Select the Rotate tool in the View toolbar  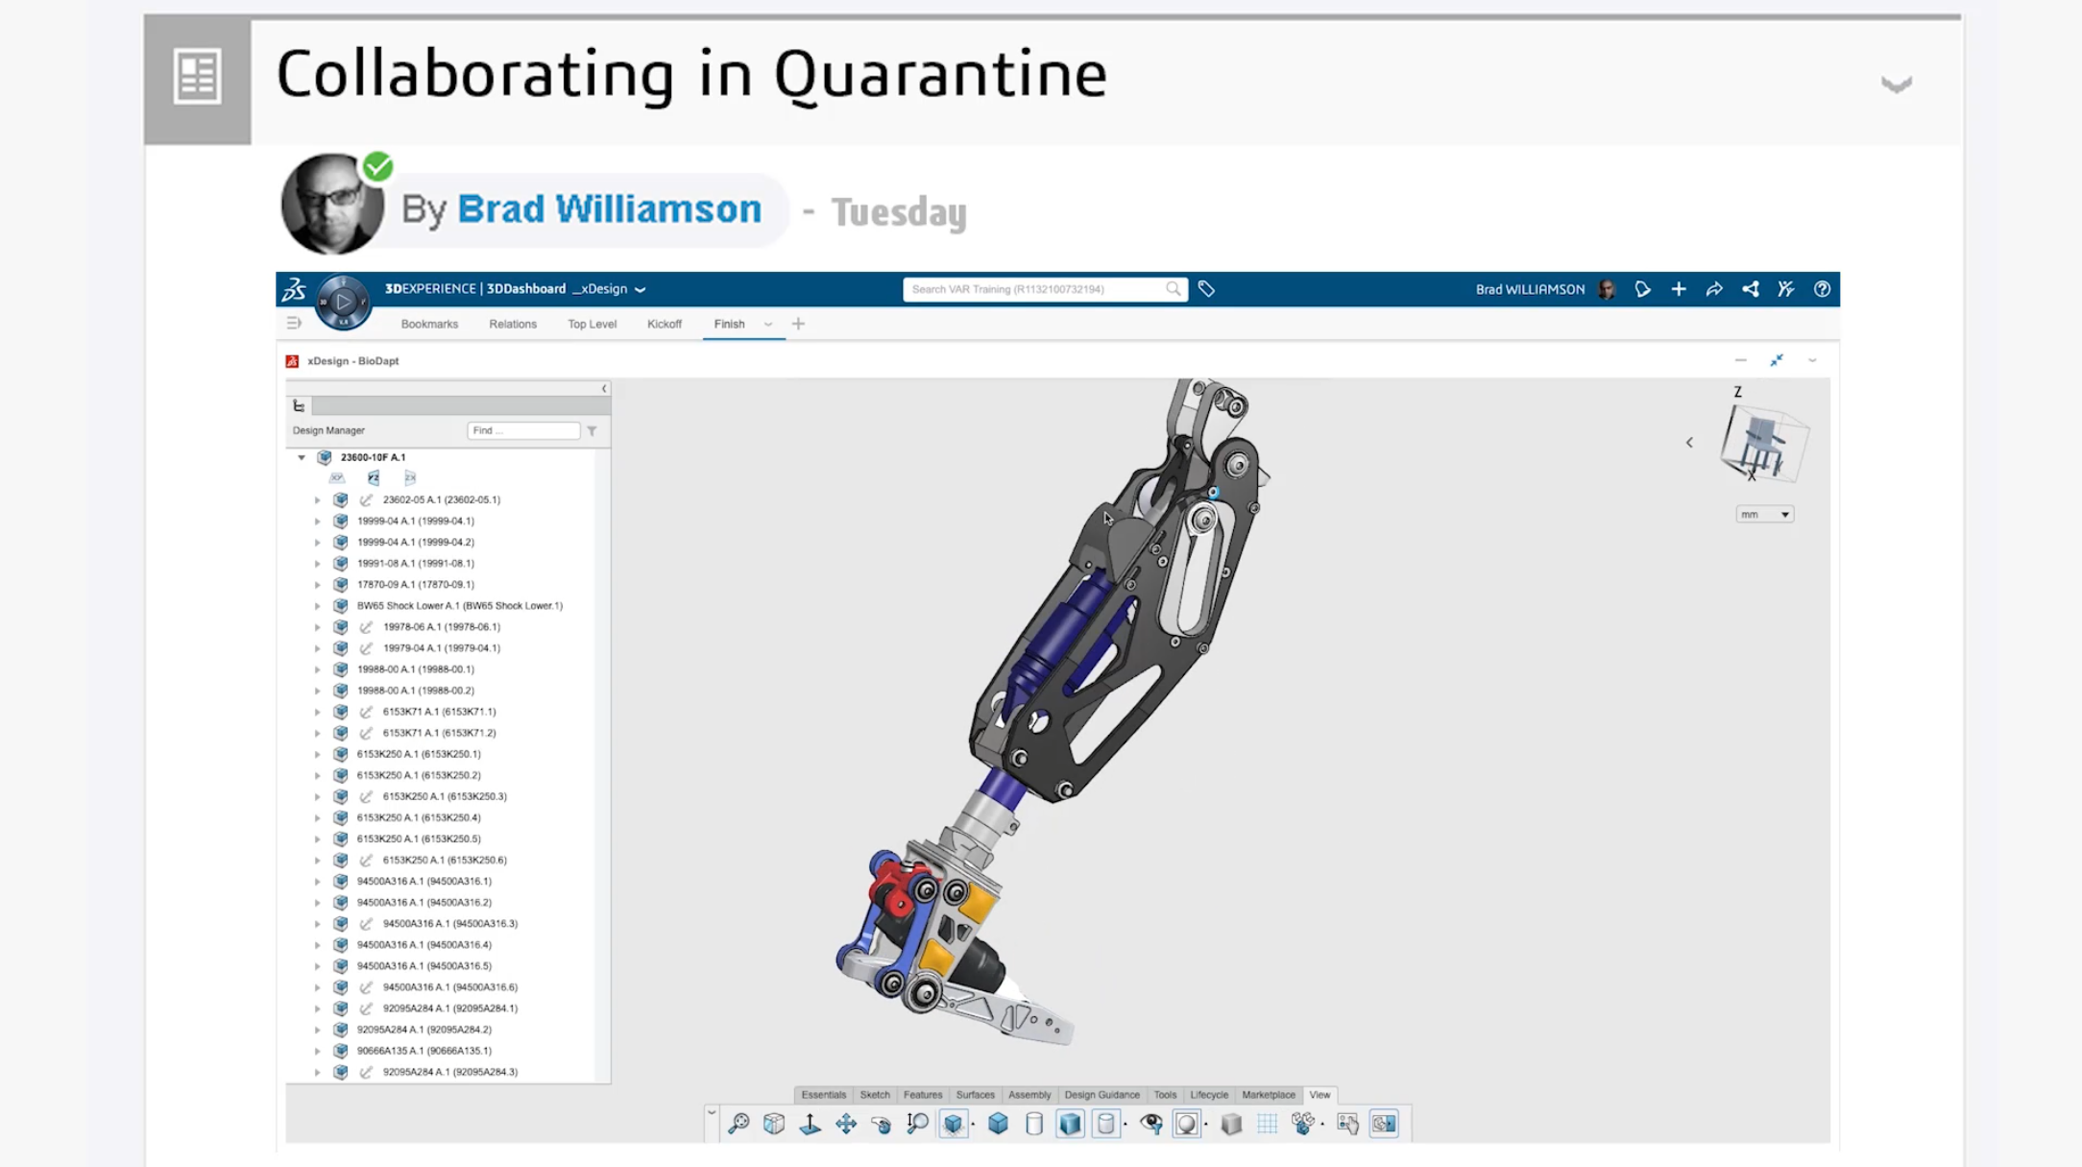[881, 1122]
